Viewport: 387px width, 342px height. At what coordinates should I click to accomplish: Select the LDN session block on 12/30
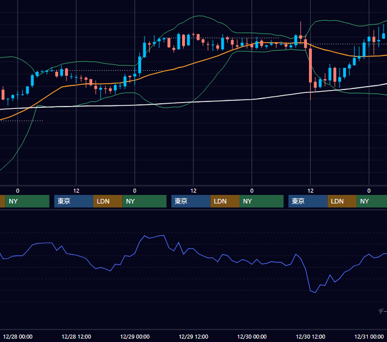342,201
